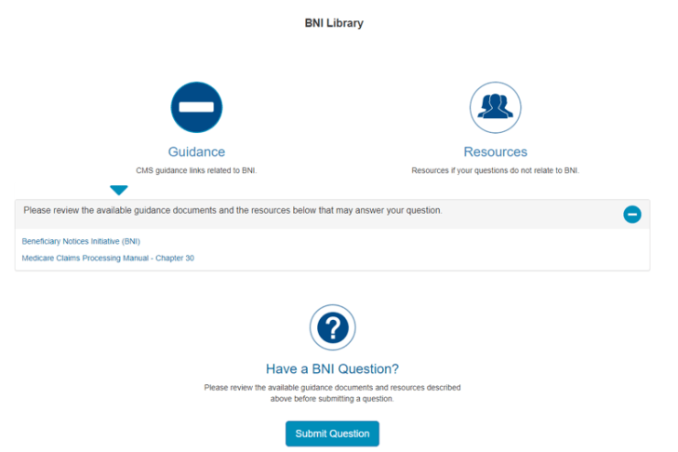Click the Guidance circular minus icon

point(196,107)
